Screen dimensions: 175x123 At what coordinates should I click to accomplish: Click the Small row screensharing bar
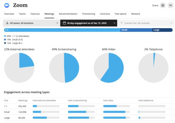coord(81,112)
